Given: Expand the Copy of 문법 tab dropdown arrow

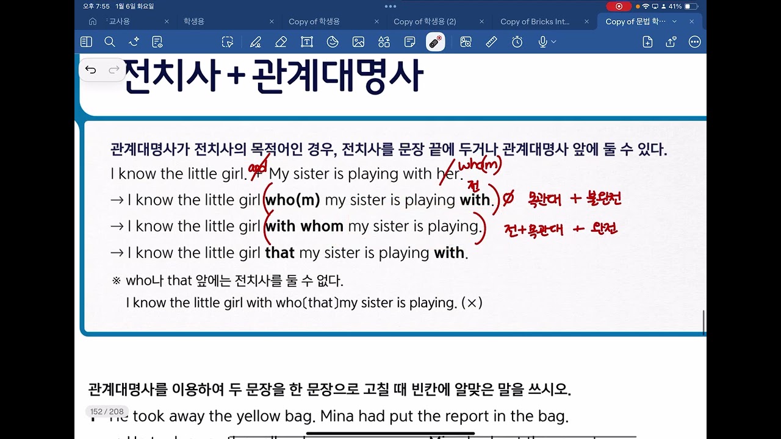Looking at the screenshot, I should click(674, 21).
